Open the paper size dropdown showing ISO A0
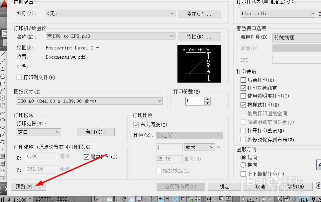 tap(159, 101)
